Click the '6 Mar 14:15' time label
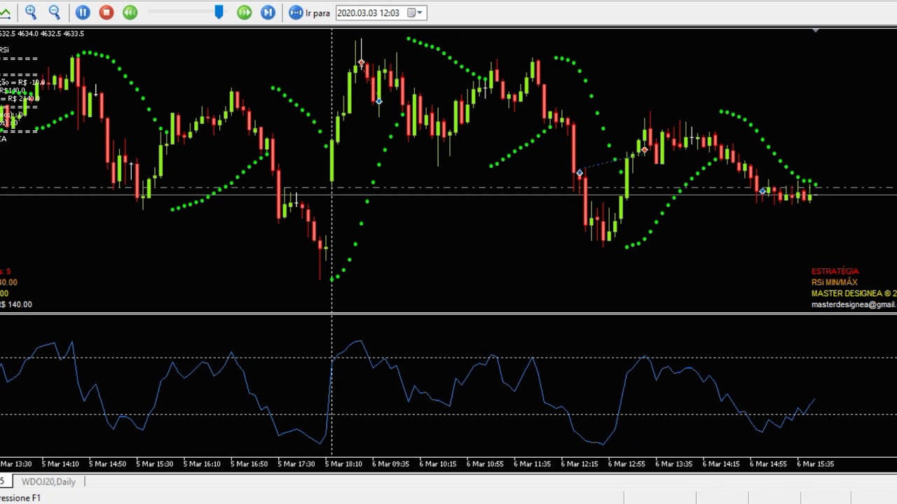Image resolution: width=897 pixels, height=504 pixels. (x=721, y=463)
